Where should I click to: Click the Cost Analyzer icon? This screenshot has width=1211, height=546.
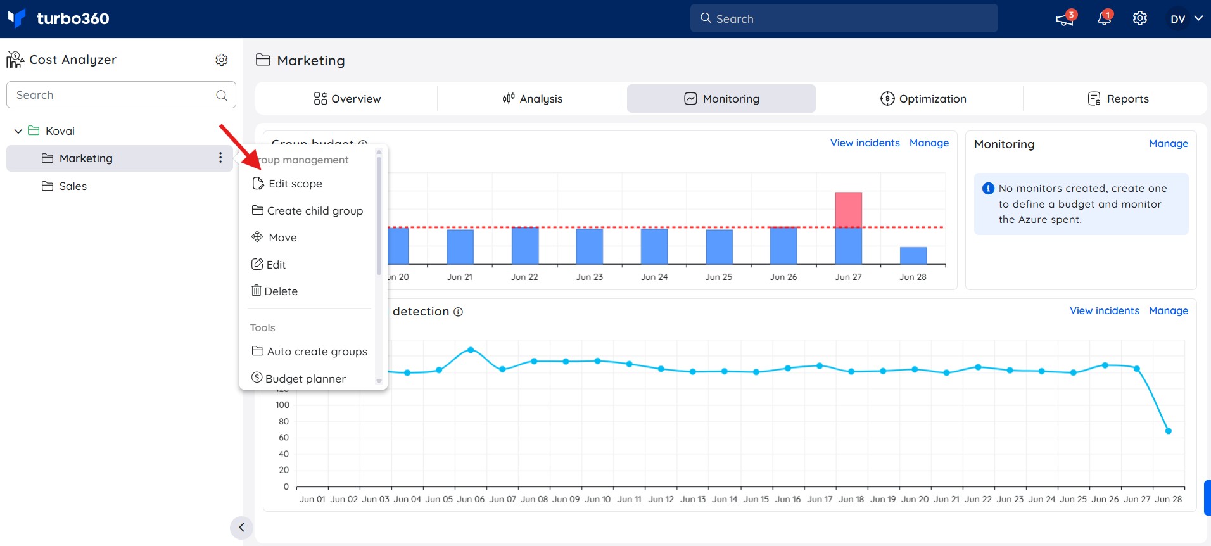click(15, 60)
